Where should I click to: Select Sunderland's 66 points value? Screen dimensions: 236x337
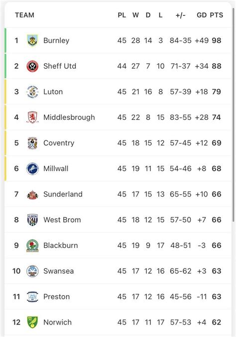click(217, 194)
